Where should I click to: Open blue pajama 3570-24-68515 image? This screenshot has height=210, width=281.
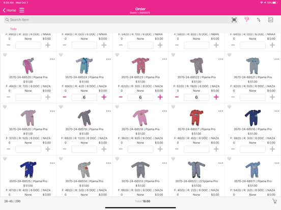[28, 169]
